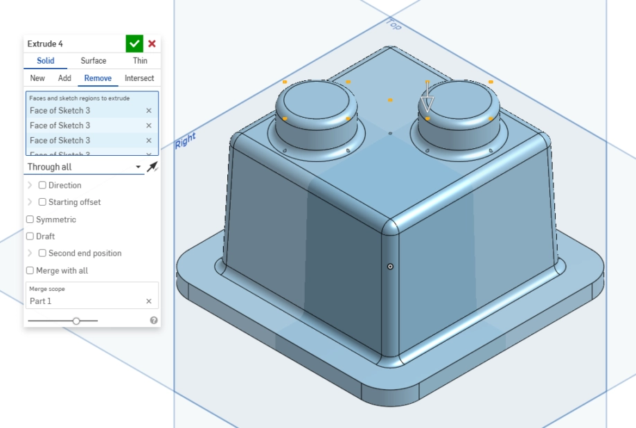Click the Merge scope label
Image resolution: width=636 pixels, height=428 pixels.
pyautogui.click(x=47, y=289)
